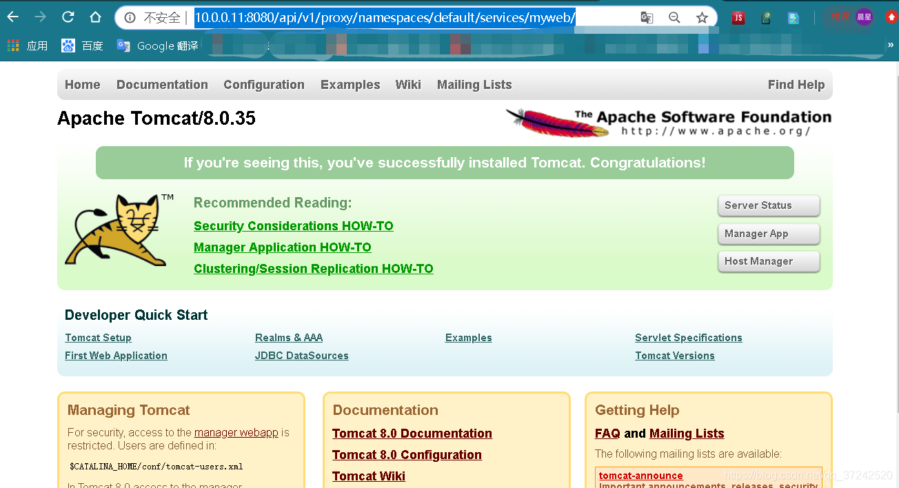Click the Manager App button
Screen dimensions: 899x488
click(x=769, y=234)
